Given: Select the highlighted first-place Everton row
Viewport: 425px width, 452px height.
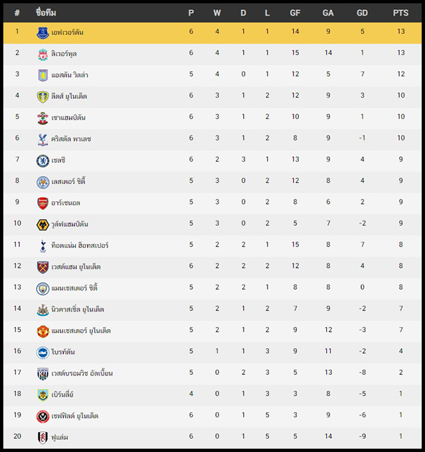Looking at the screenshot, I should [212, 33].
